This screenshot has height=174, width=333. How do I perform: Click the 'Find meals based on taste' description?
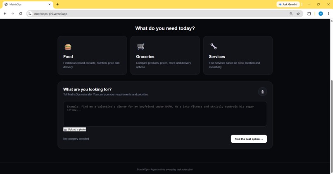pyautogui.click(x=91, y=65)
